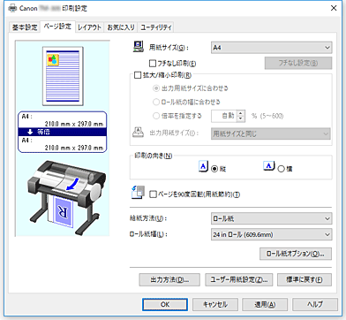Click the 等倍 scaling indicator row
Screen dimensions: 346x320
coord(62,132)
